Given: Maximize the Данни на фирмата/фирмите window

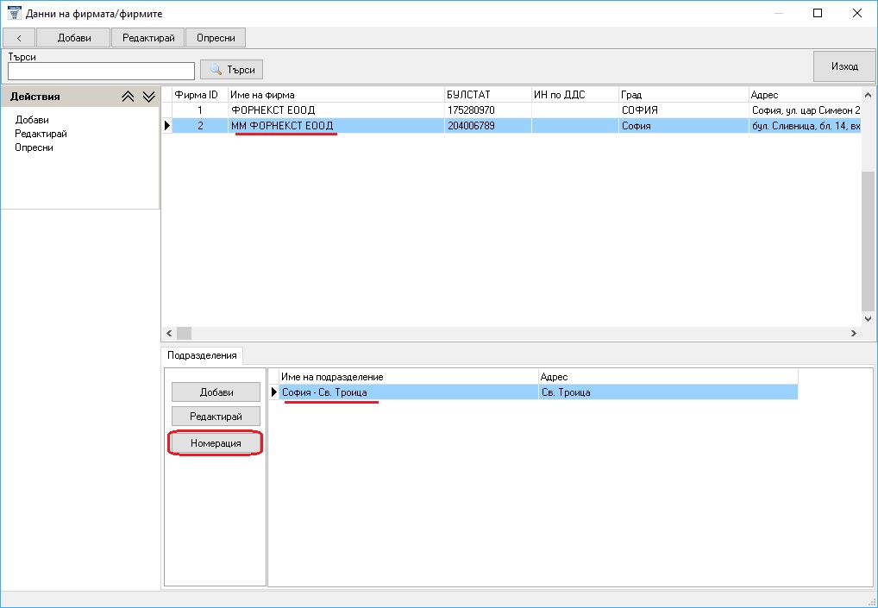Looking at the screenshot, I should (818, 13).
